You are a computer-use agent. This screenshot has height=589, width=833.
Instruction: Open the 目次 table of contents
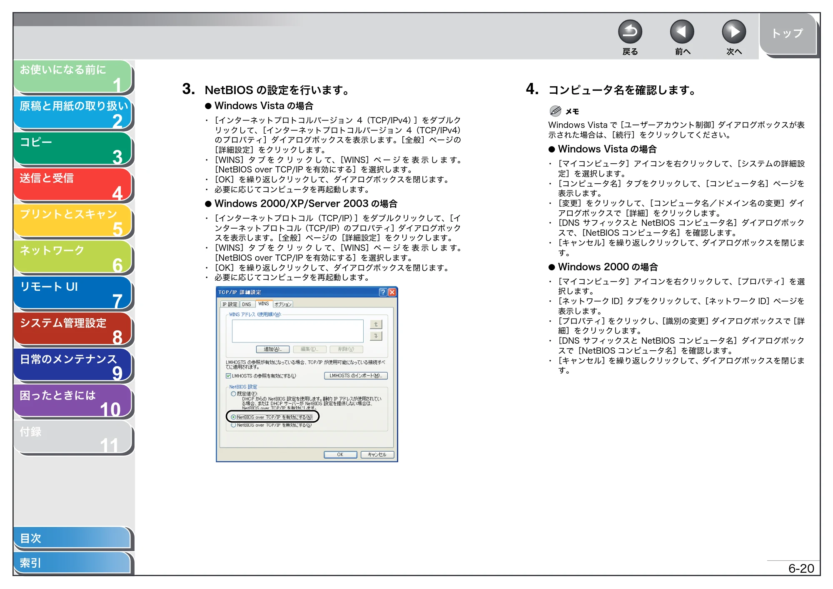[x=72, y=538]
